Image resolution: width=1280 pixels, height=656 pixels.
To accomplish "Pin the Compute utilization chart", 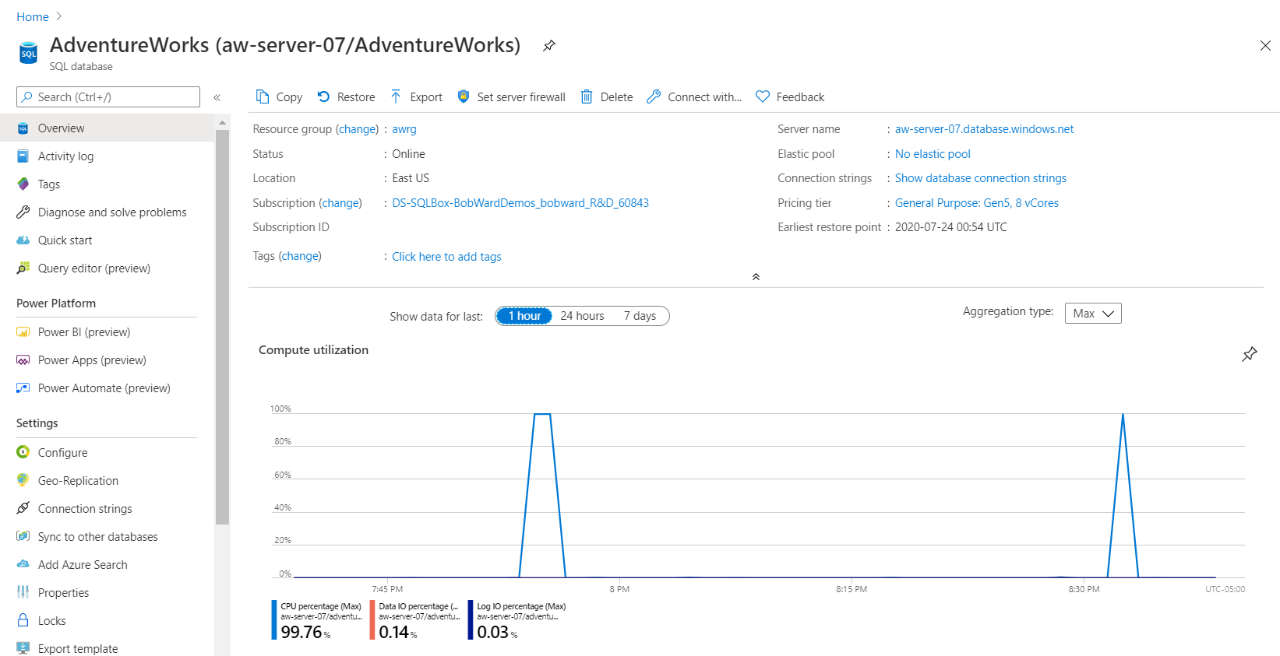I will click(1250, 354).
